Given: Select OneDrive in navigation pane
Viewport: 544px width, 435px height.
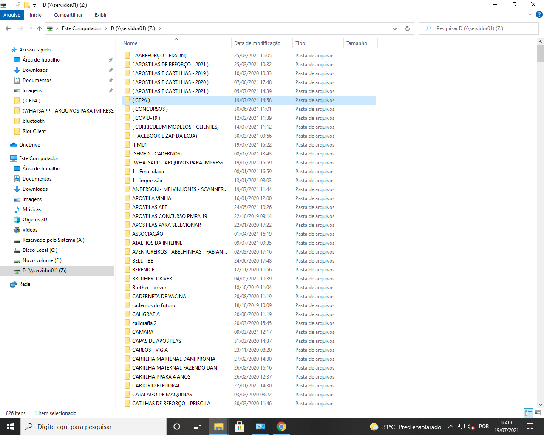Looking at the screenshot, I should click(x=29, y=145).
